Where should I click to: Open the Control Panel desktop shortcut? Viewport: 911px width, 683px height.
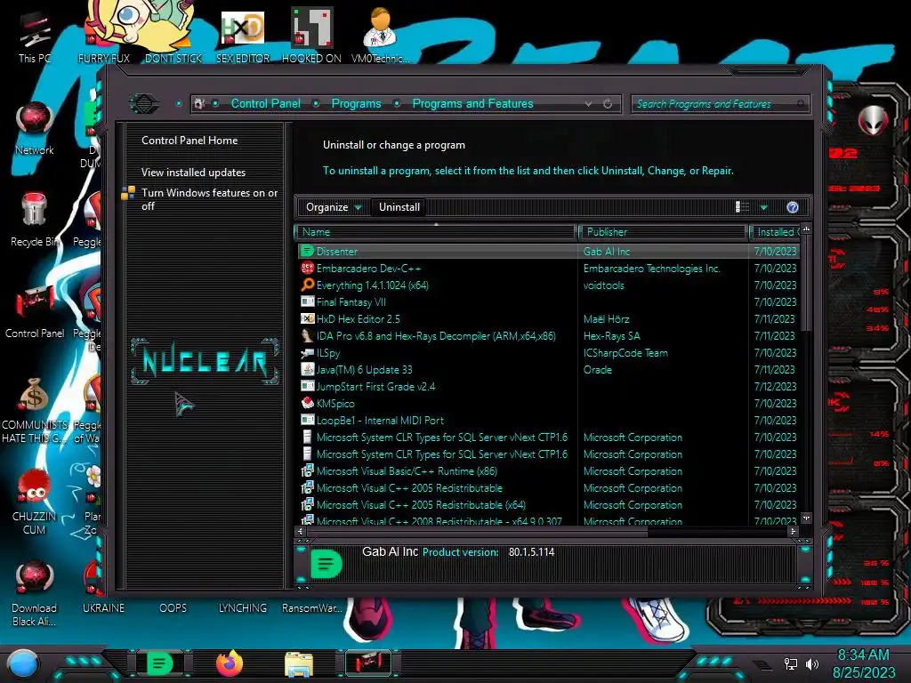tap(35, 312)
